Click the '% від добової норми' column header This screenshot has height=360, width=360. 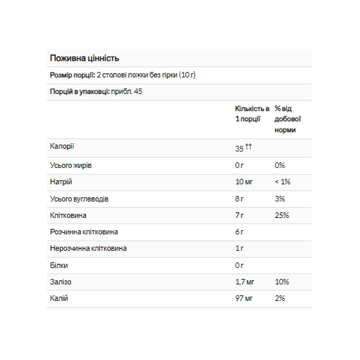(x=287, y=119)
